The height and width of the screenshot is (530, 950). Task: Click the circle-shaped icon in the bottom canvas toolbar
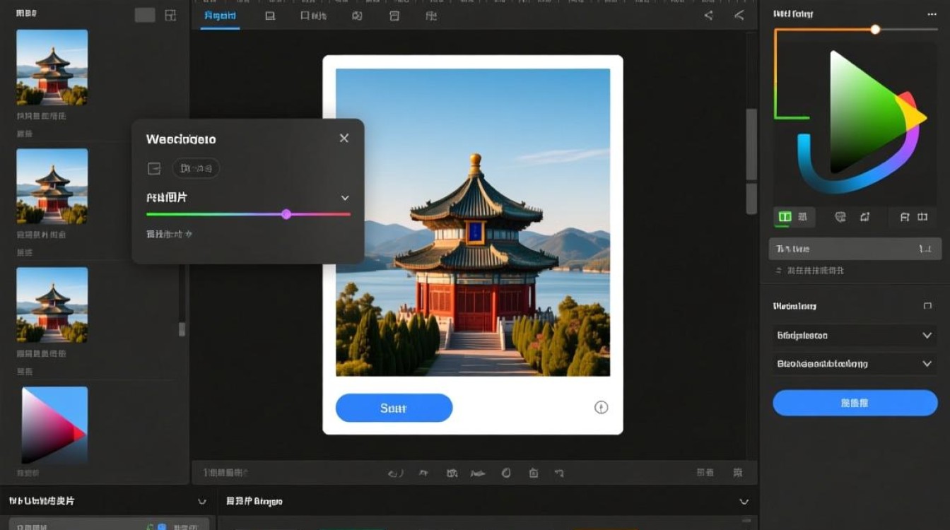point(506,473)
